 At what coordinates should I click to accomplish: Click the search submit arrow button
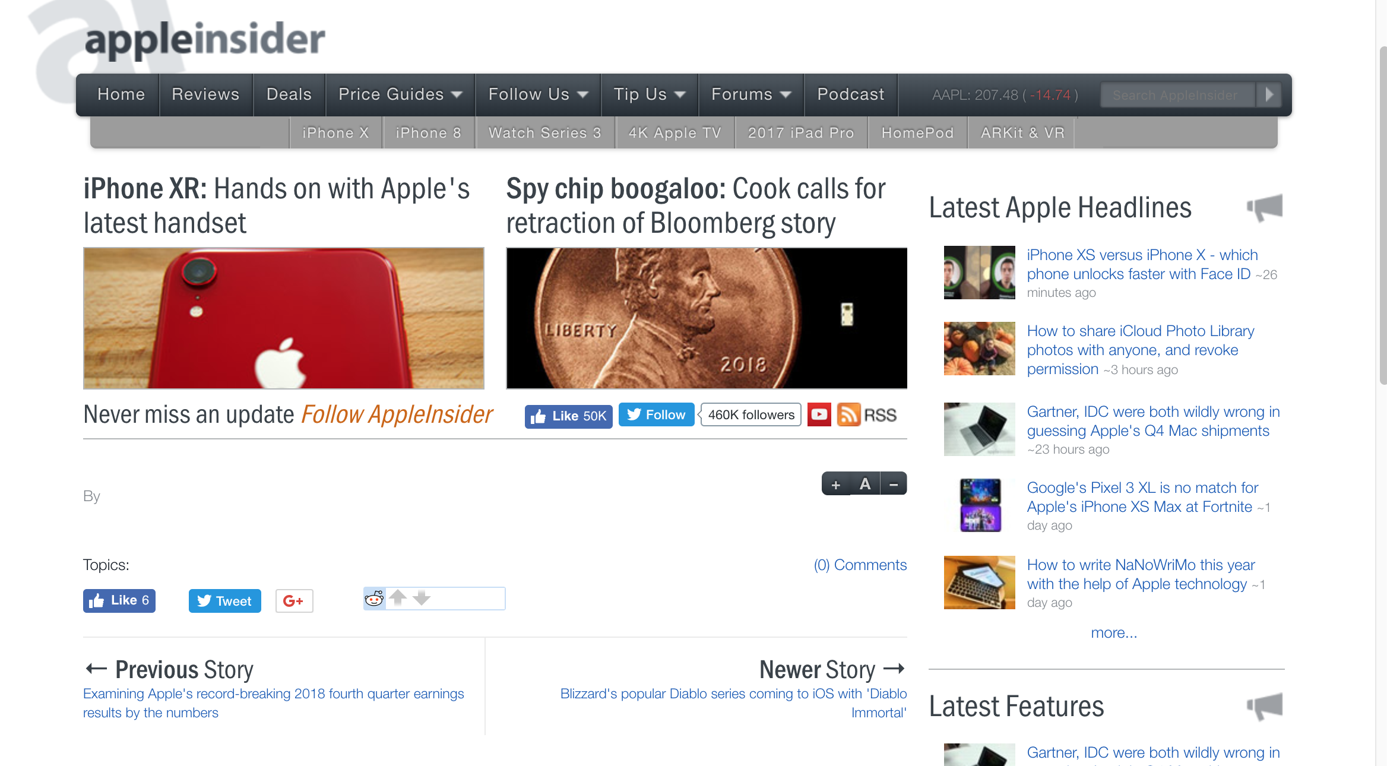click(x=1269, y=94)
